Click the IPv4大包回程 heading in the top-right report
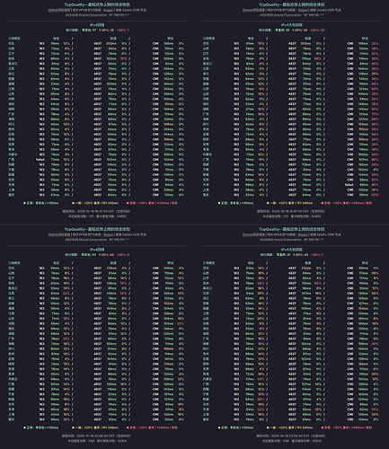 tap(292, 25)
